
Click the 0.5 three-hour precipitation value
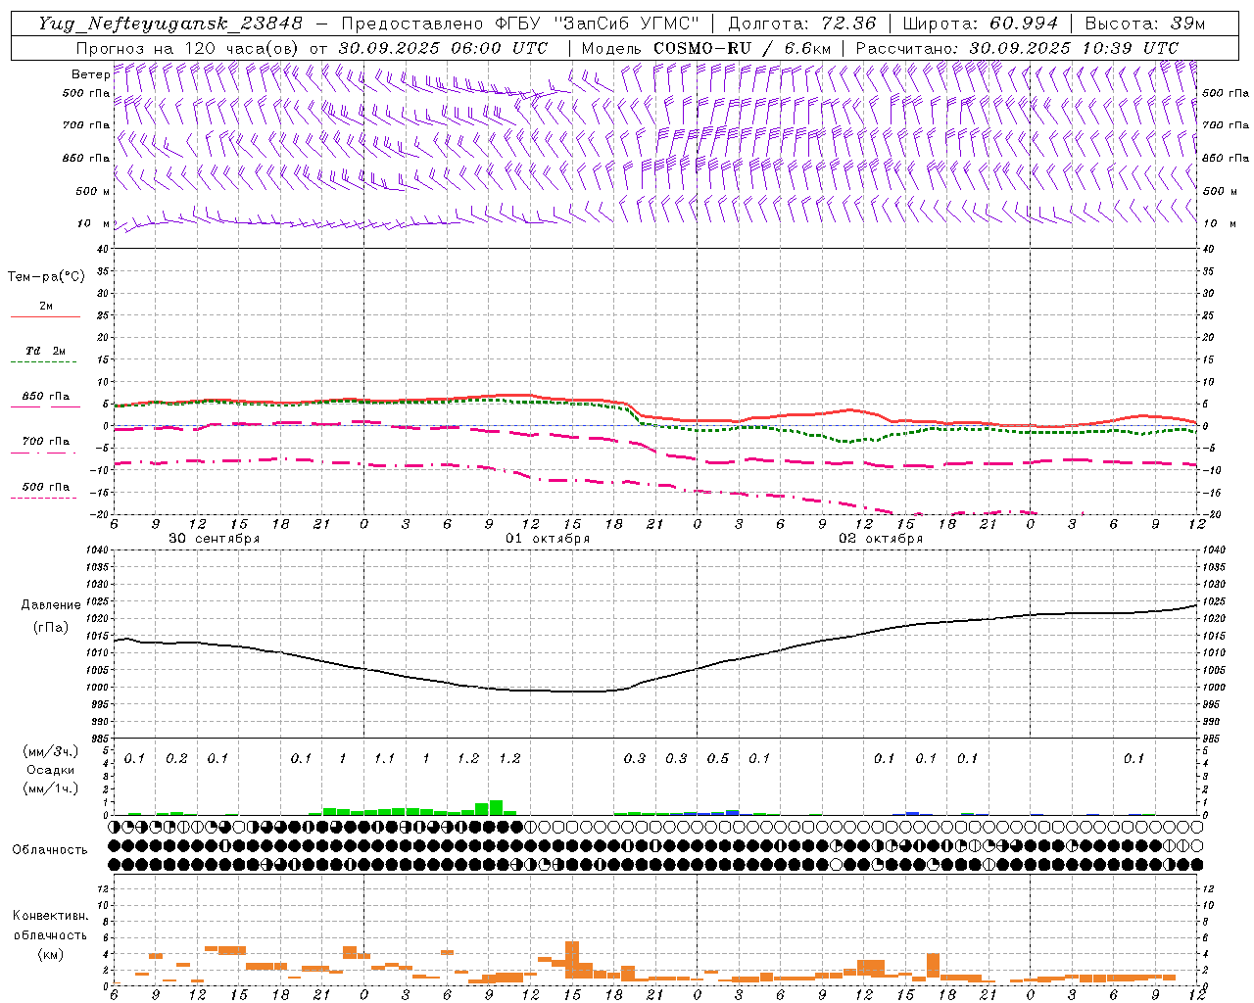pyautogui.click(x=718, y=759)
